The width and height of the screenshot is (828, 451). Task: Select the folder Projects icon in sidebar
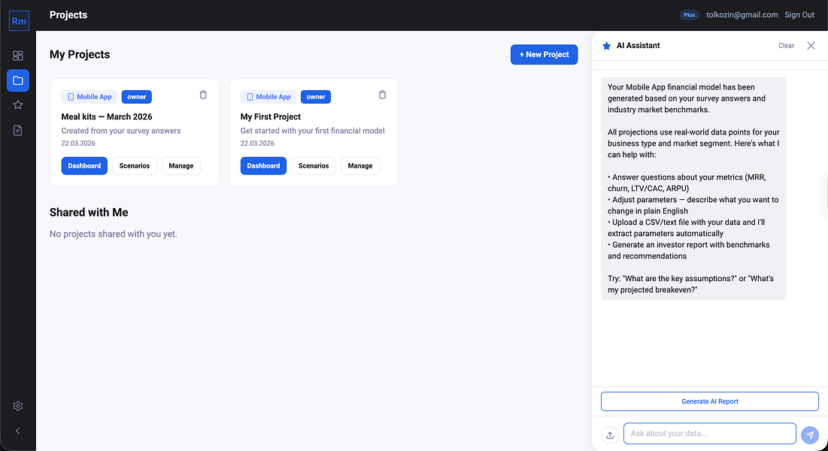(18, 80)
